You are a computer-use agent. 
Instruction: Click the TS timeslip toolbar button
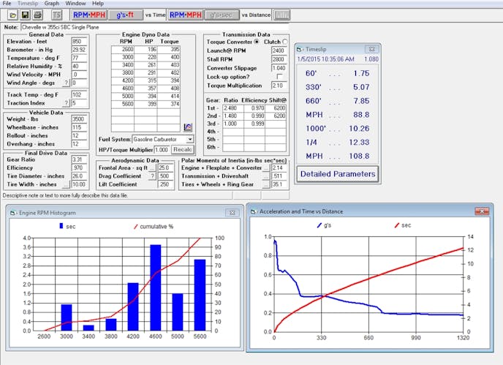56,15
